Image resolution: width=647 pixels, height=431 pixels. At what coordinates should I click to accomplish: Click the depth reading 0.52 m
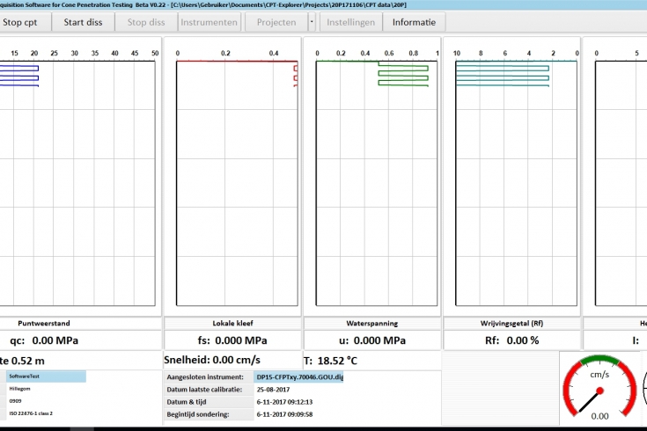click(27, 361)
